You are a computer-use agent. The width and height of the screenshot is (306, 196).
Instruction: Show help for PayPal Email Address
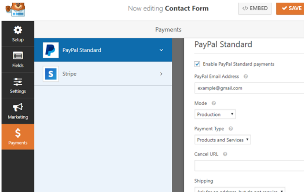tap(246, 76)
